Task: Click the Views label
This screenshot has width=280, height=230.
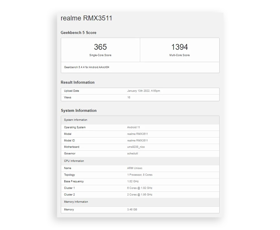Action: click(68, 97)
